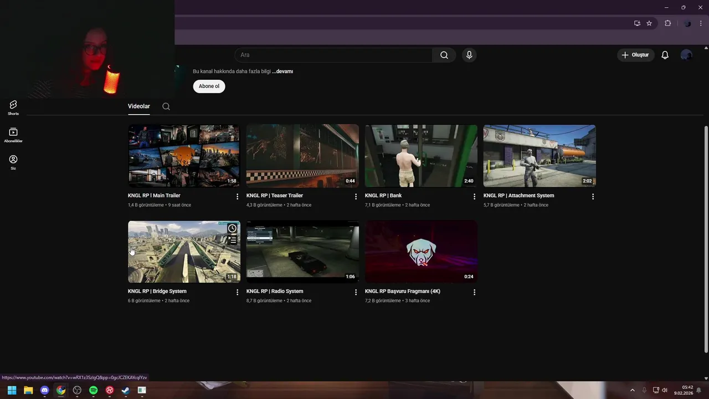Open Abonelikler subscriptions in the sidebar
Image resolution: width=709 pixels, height=399 pixels.
[13, 135]
